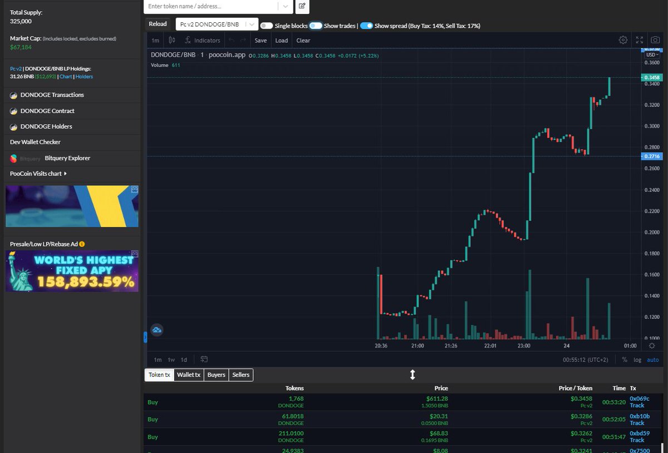Click inside the token name/address search field

(x=211, y=6)
